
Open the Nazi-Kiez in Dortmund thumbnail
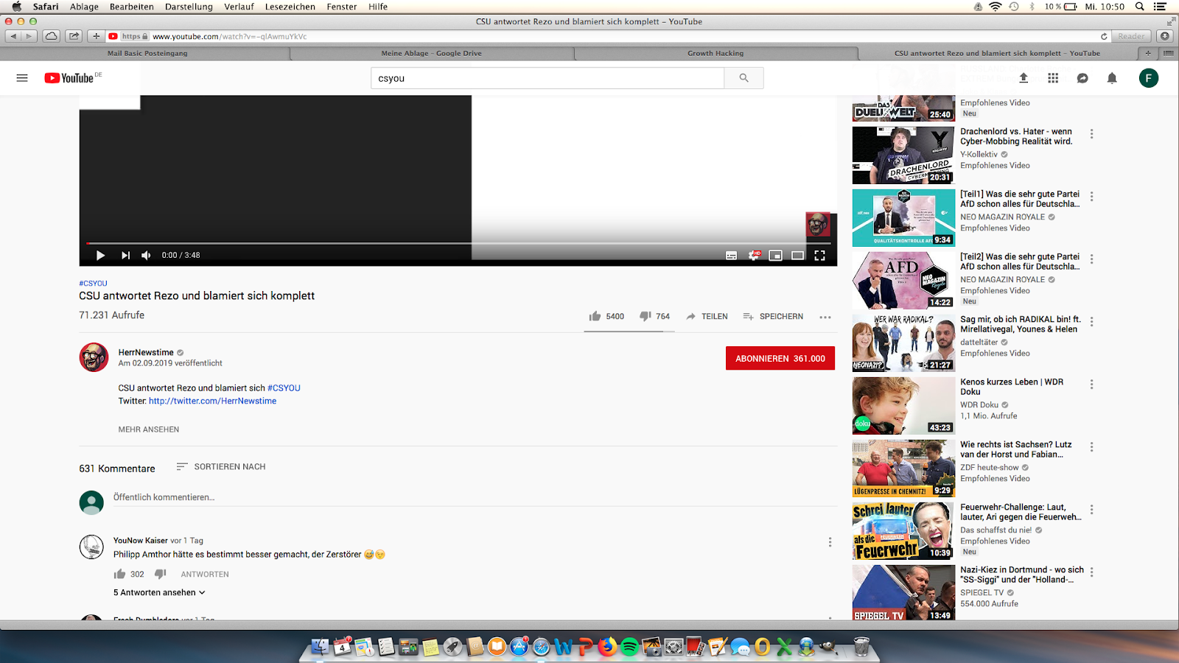[903, 592]
